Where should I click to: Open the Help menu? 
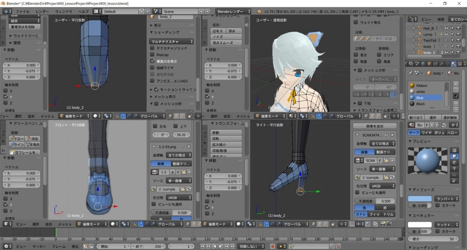[x=83, y=11]
